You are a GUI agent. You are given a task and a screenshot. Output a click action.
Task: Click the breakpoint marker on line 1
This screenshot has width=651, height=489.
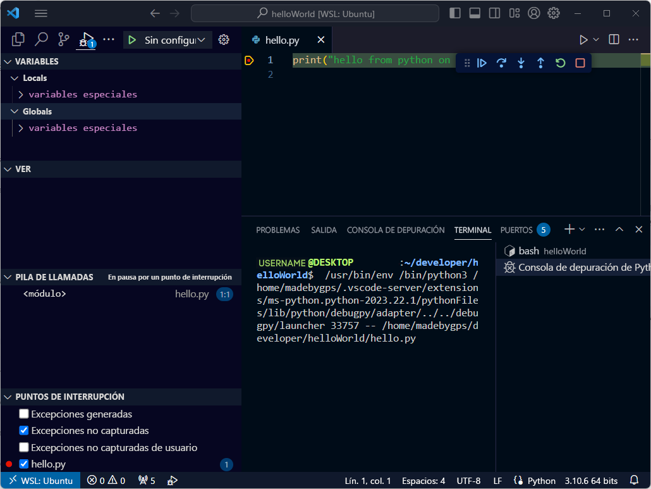click(x=249, y=61)
